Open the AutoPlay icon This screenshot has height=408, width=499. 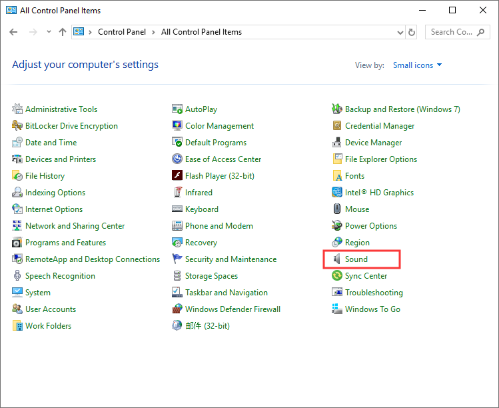177,109
